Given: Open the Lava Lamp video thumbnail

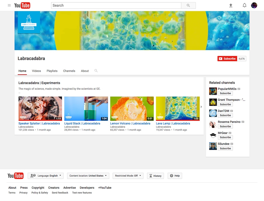Looking at the screenshot, I should (x=178, y=109).
